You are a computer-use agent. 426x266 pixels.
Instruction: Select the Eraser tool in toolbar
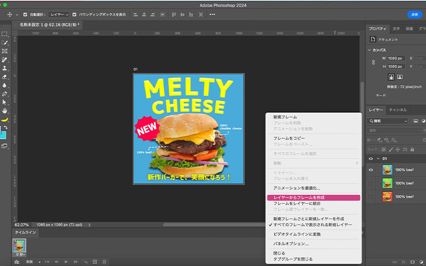point(5,76)
